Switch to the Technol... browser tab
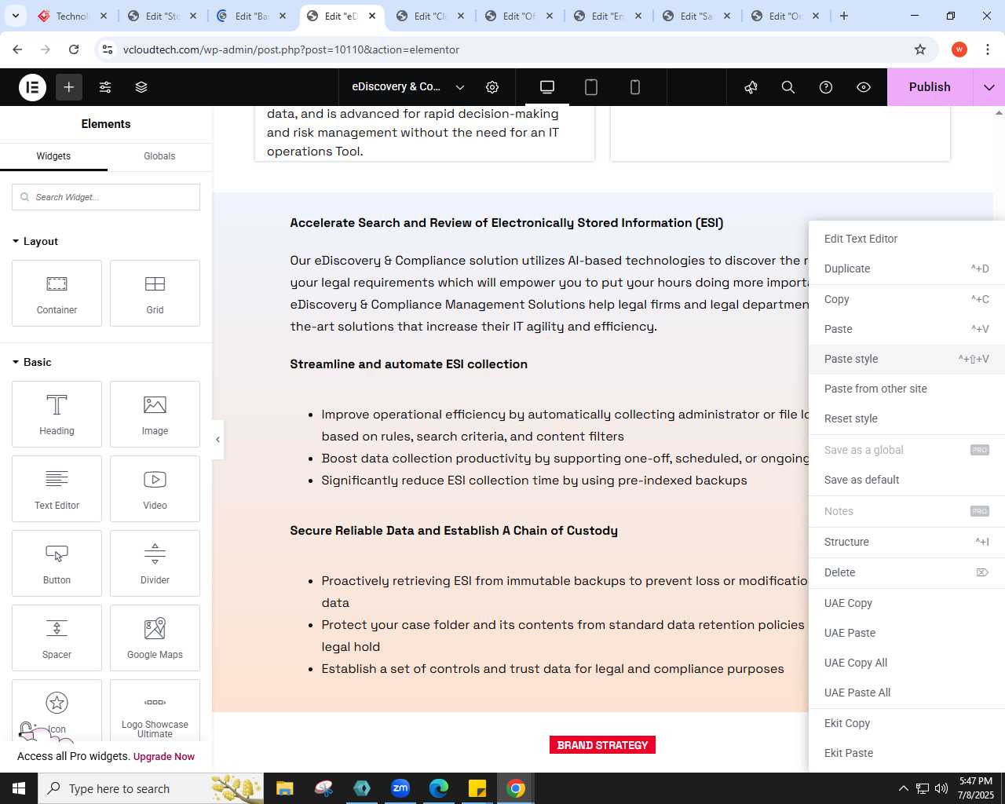Screen dimensions: 1005x804 coord(72,16)
